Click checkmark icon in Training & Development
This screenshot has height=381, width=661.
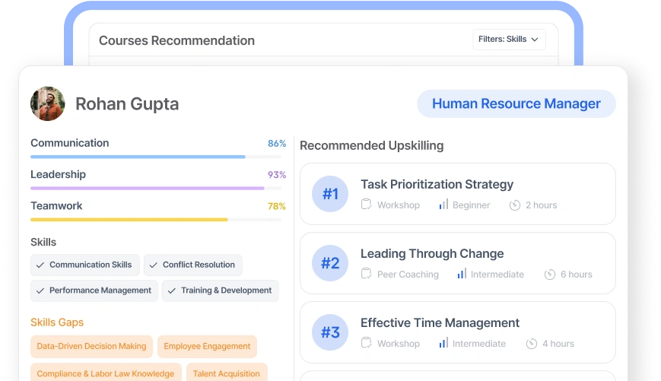pyautogui.click(x=172, y=291)
